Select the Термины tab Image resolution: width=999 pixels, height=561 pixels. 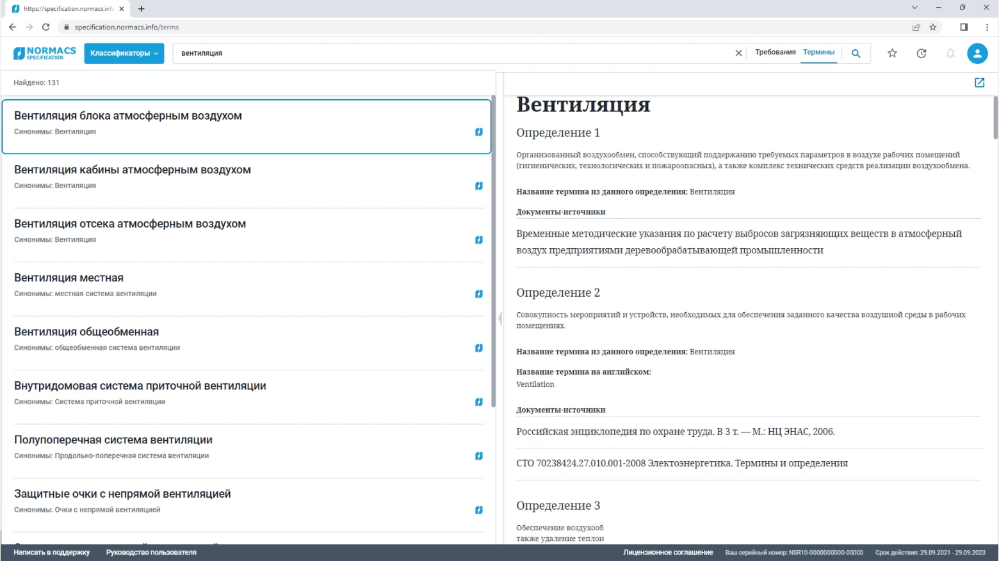click(x=818, y=52)
